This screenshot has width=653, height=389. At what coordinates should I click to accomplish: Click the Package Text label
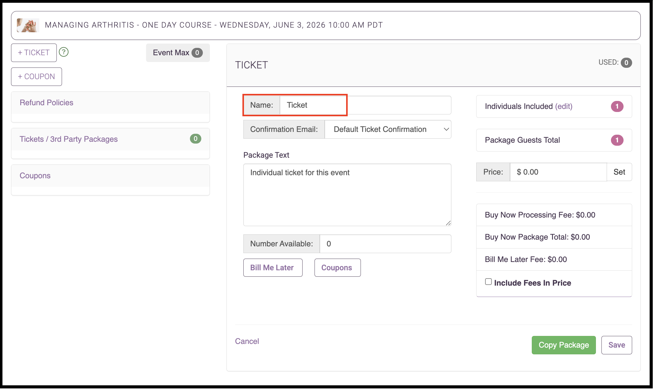pos(266,155)
